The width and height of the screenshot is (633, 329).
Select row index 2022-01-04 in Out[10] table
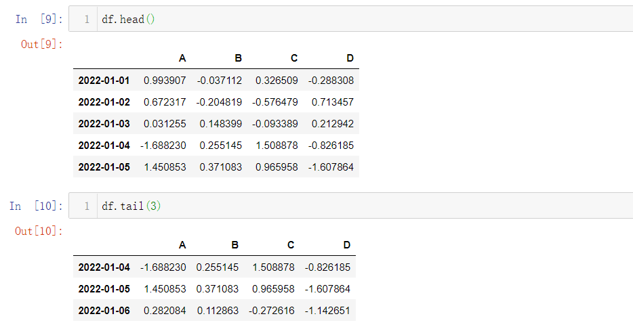(x=104, y=267)
